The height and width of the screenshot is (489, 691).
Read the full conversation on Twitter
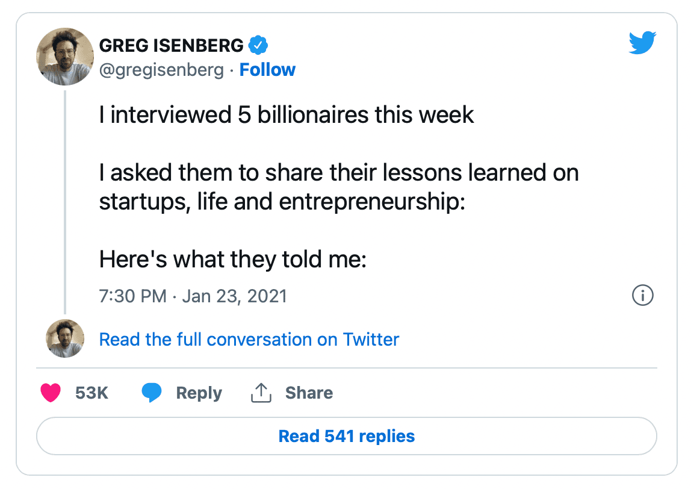click(x=249, y=339)
